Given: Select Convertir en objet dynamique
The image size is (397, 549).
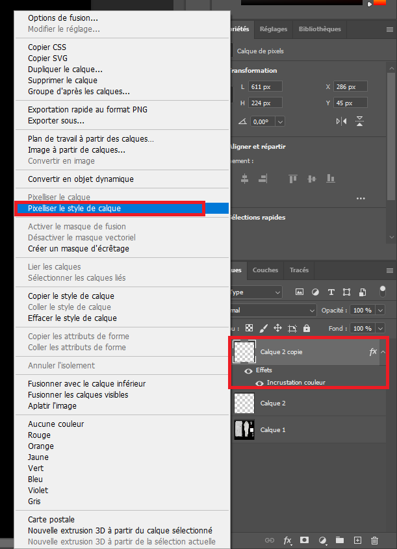Looking at the screenshot, I should click(x=81, y=179).
